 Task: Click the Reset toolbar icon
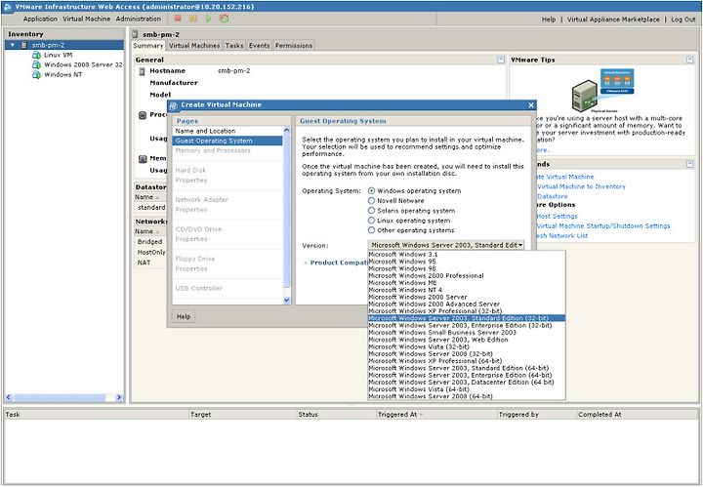(x=224, y=19)
